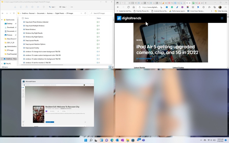Switch to the Trello tab in Edge
The image size is (229, 143).
click(194, 3)
